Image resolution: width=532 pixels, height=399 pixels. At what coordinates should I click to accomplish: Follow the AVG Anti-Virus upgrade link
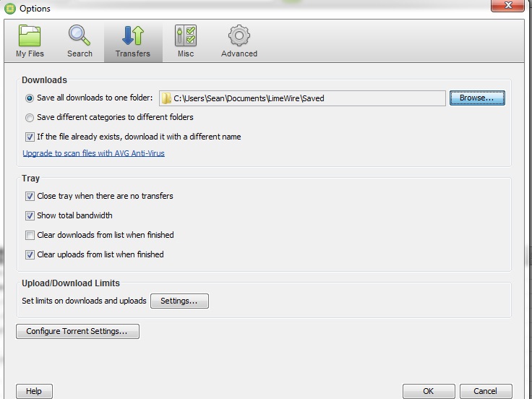(93, 153)
